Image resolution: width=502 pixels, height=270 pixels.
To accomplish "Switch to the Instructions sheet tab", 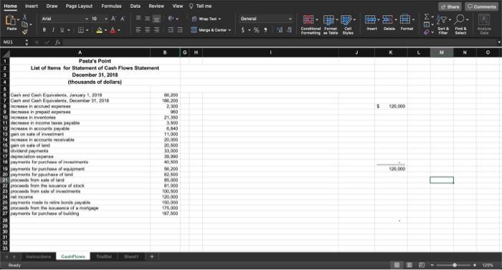I will (x=39, y=256).
